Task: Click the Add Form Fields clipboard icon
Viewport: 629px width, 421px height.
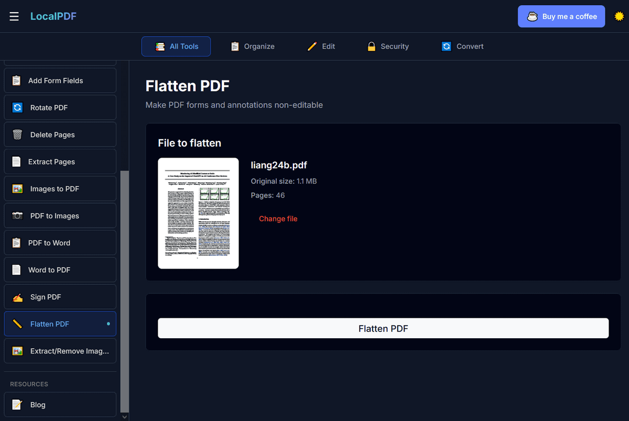Action: tap(17, 81)
